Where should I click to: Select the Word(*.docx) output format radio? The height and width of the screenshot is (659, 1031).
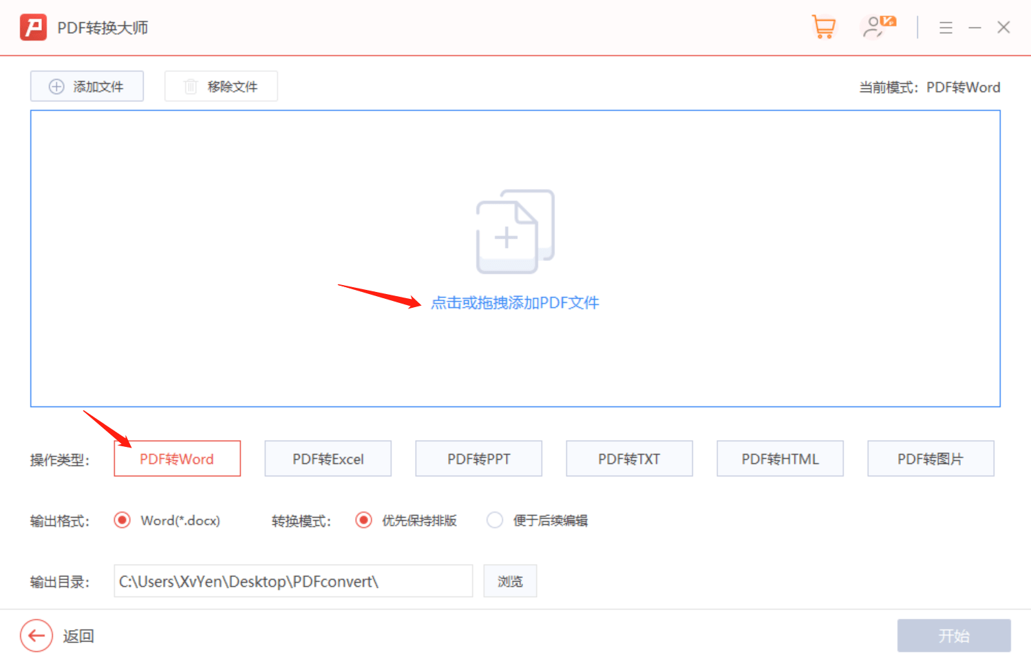coord(122,520)
